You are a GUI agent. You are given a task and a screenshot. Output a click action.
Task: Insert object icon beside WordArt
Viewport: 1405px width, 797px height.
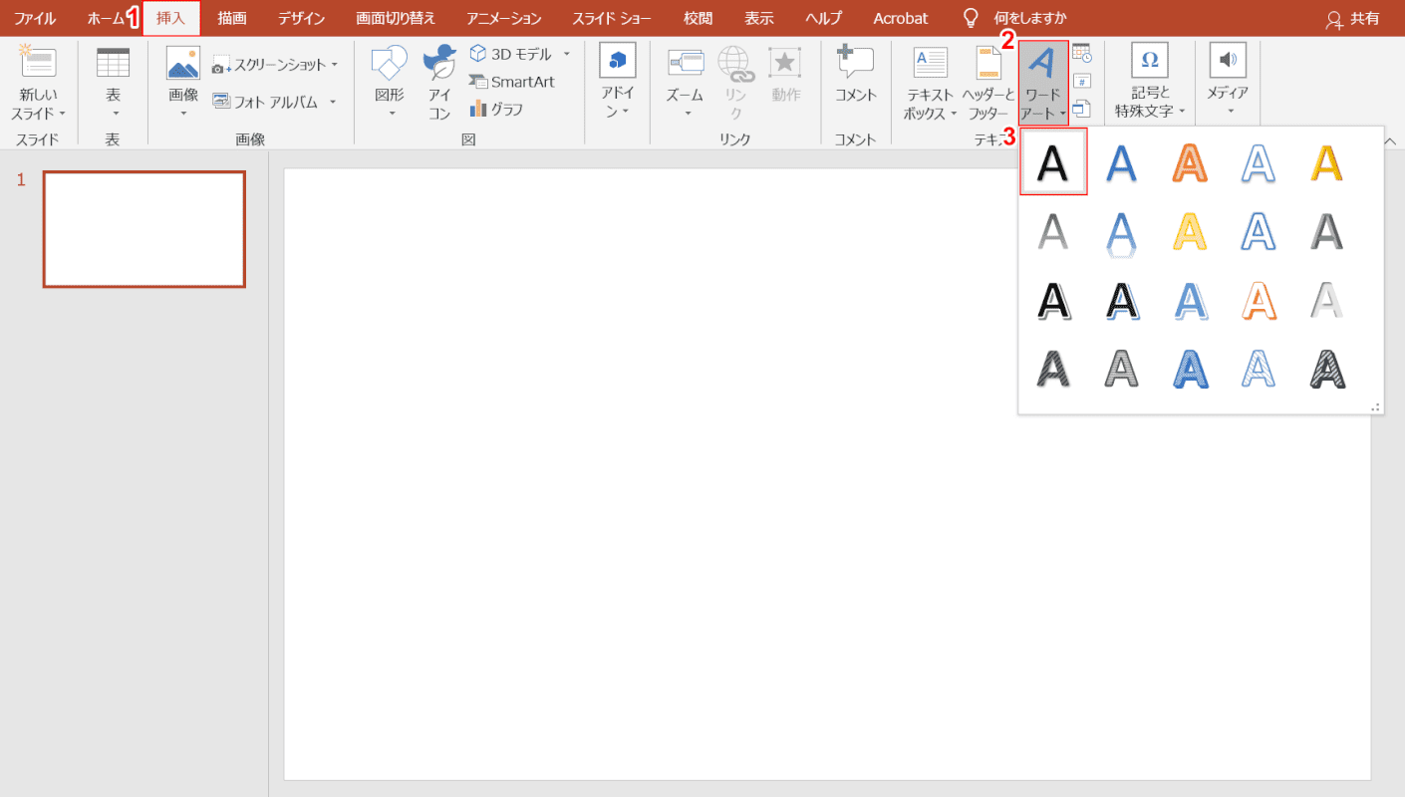pos(1082,109)
